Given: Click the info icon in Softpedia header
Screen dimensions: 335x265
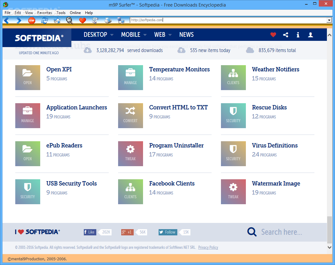Looking at the screenshot, I should point(298,35).
